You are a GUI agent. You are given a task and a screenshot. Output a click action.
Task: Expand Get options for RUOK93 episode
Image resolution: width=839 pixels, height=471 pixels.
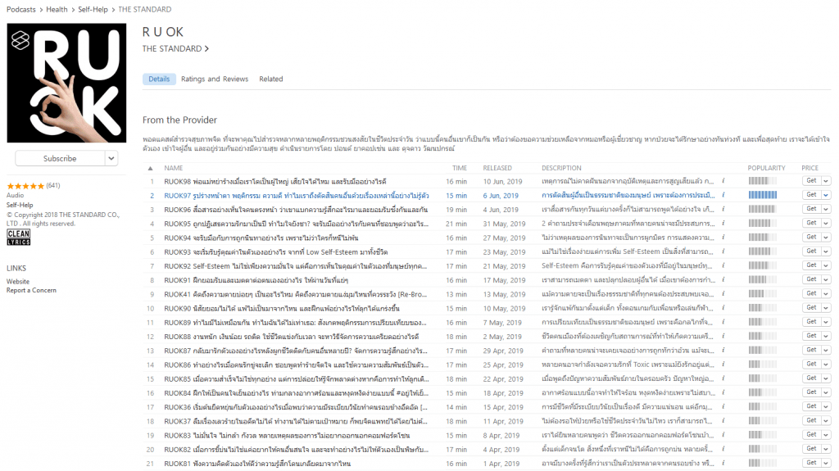tap(826, 251)
